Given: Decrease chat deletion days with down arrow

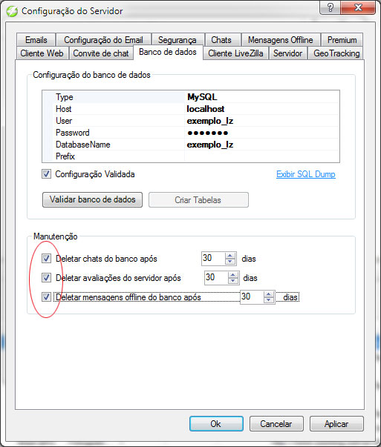Looking at the screenshot, I should click(x=230, y=262).
